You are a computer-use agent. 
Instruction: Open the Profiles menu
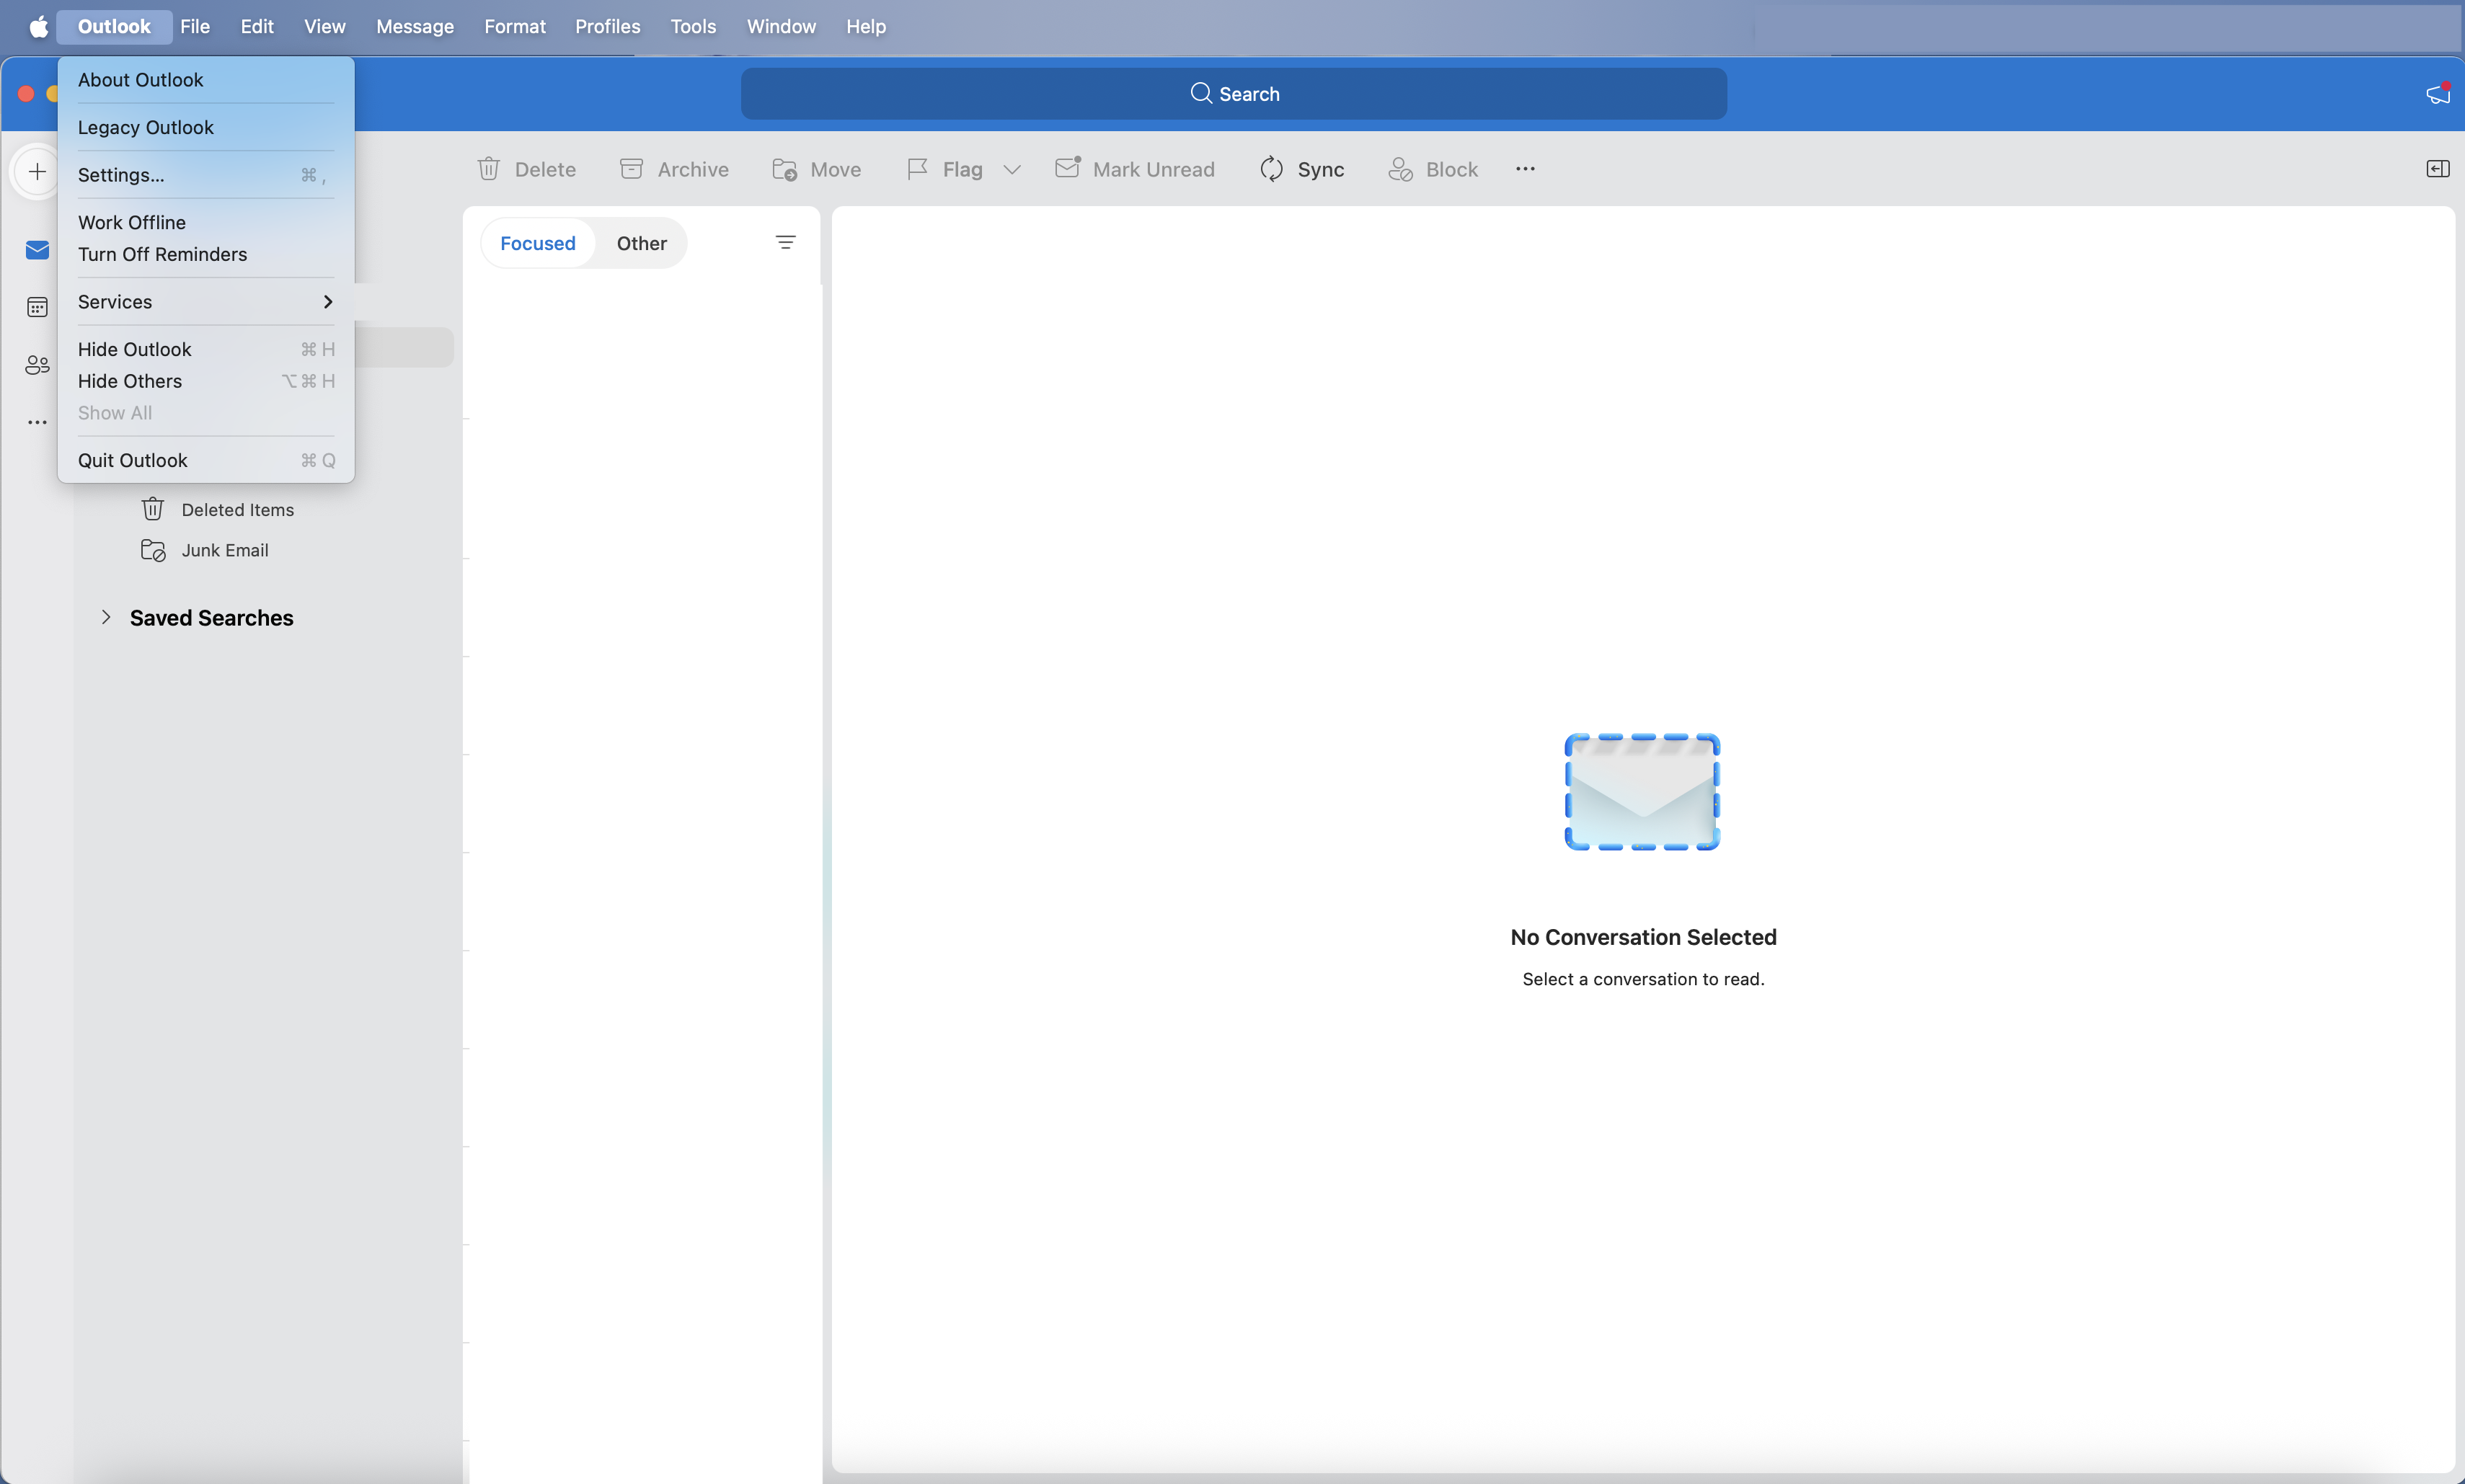pos(608,27)
